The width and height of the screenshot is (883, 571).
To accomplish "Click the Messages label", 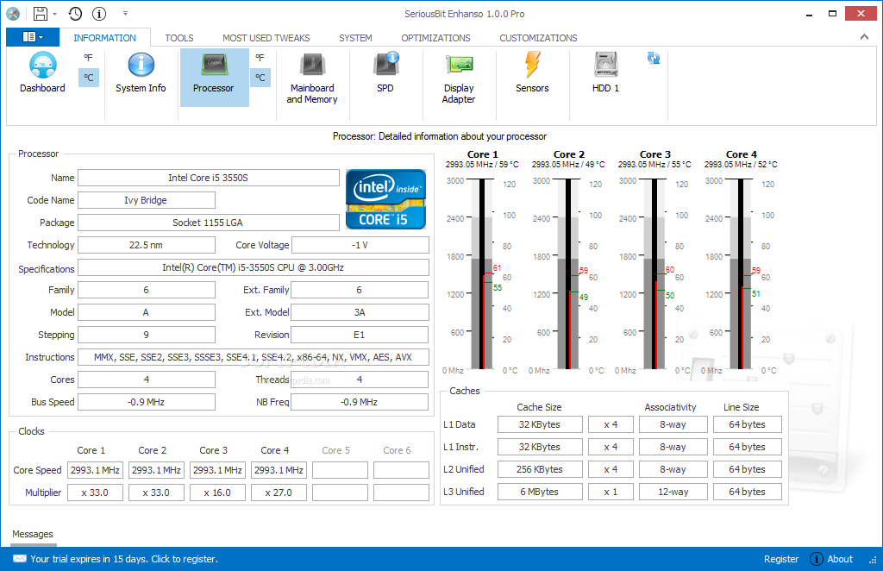I will [x=33, y=534].
